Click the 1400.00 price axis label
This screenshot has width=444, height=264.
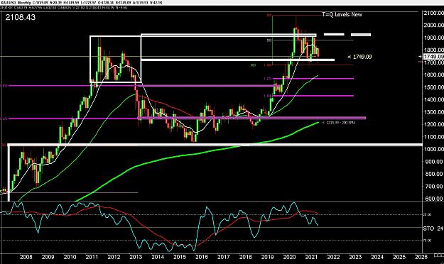[x=433, y=99]
